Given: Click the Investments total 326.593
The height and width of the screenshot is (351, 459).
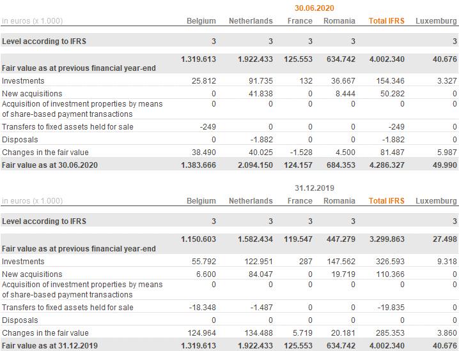Looking at the screenshot, I should click(x=390, y=262).
